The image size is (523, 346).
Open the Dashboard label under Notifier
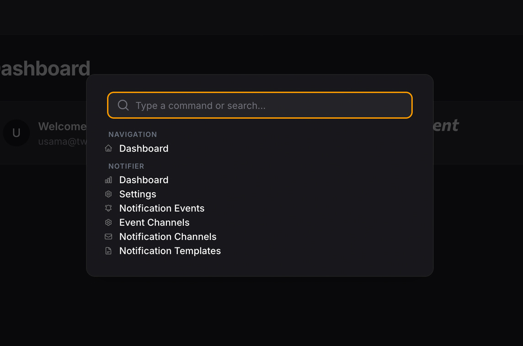144,180
